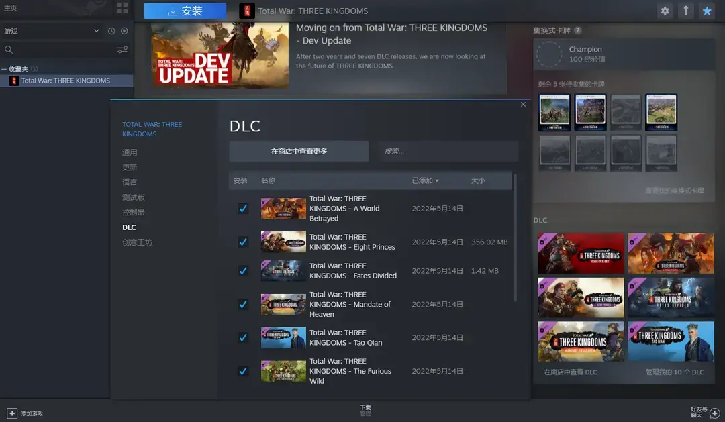
Task: Uncheck A World Betrayed DLC install
Action: pyautogui.click(x=243, y=209)
